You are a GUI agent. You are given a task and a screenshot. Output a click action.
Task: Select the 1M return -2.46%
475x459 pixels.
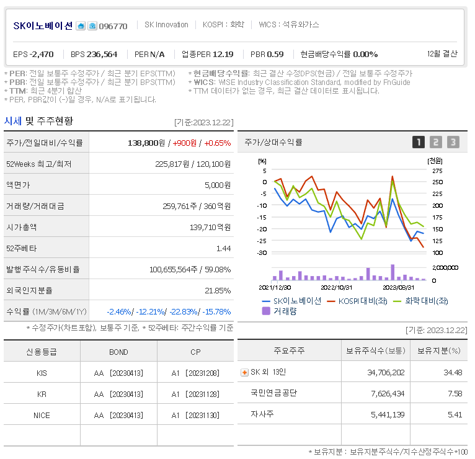pyautogui.click(x=119, y=311)
